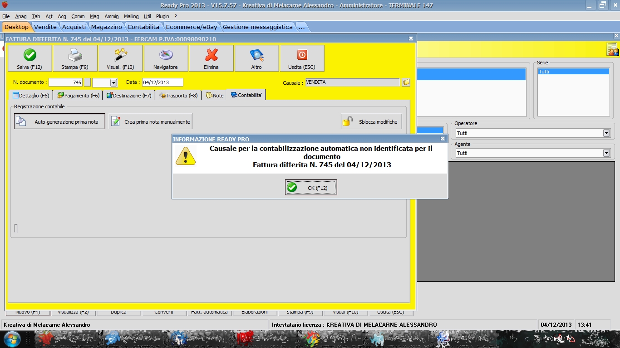Open the Magazzino main tab

(107, 27)
